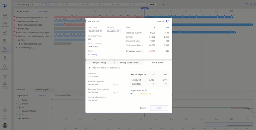Open the Company pipeline dropdown
The image size is (256, 130).
click(x=68, y=95)
